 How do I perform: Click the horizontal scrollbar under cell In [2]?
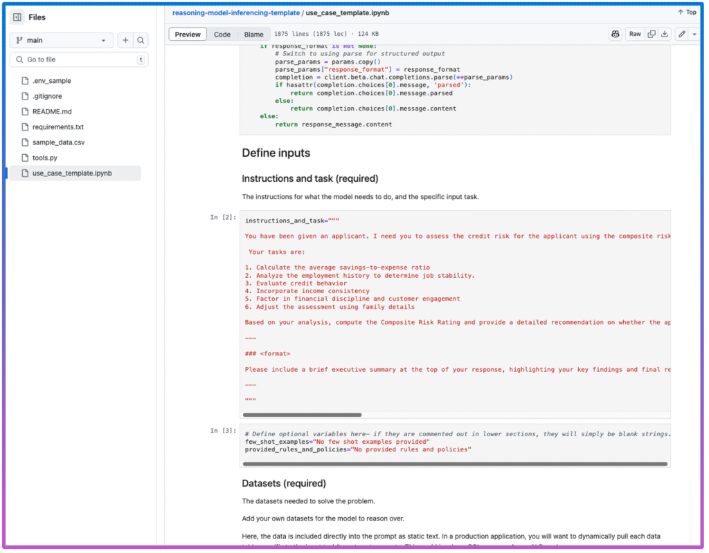tap(302, 415)
